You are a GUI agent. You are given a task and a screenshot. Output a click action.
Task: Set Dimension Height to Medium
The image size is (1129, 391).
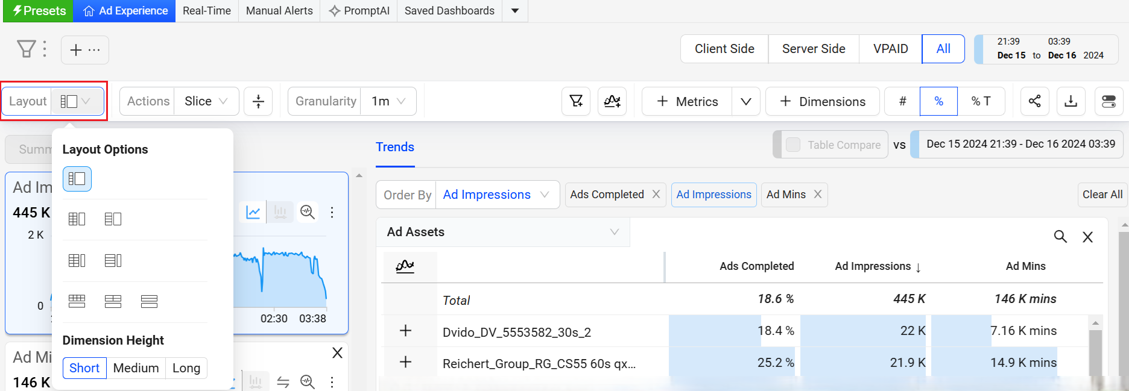click(x=136, y=368)
